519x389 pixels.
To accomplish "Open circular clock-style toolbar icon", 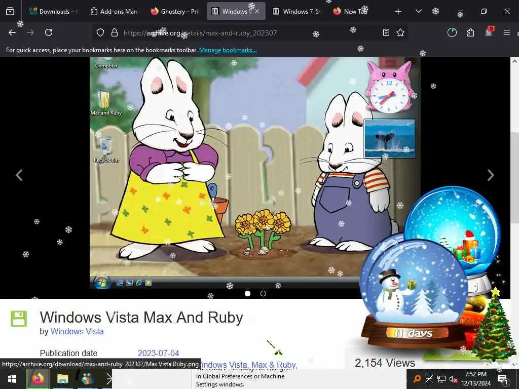I will point(452,32).
